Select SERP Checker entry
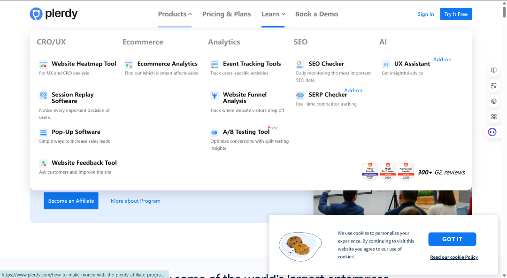This screenshot has height=278, width=507. coord(328,95)
